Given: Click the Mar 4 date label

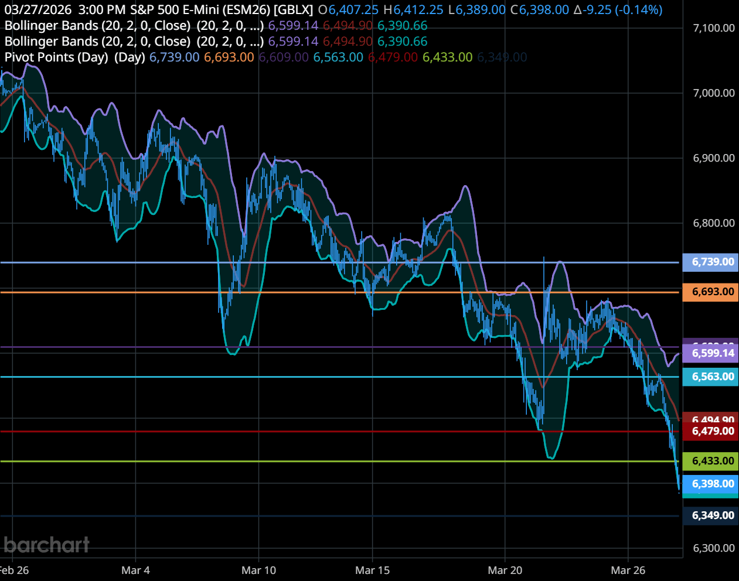Looking at the screenshot, I should 135,570.
